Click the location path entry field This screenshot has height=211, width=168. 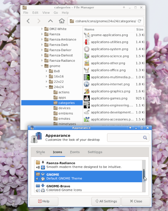(x=106, y=21)
